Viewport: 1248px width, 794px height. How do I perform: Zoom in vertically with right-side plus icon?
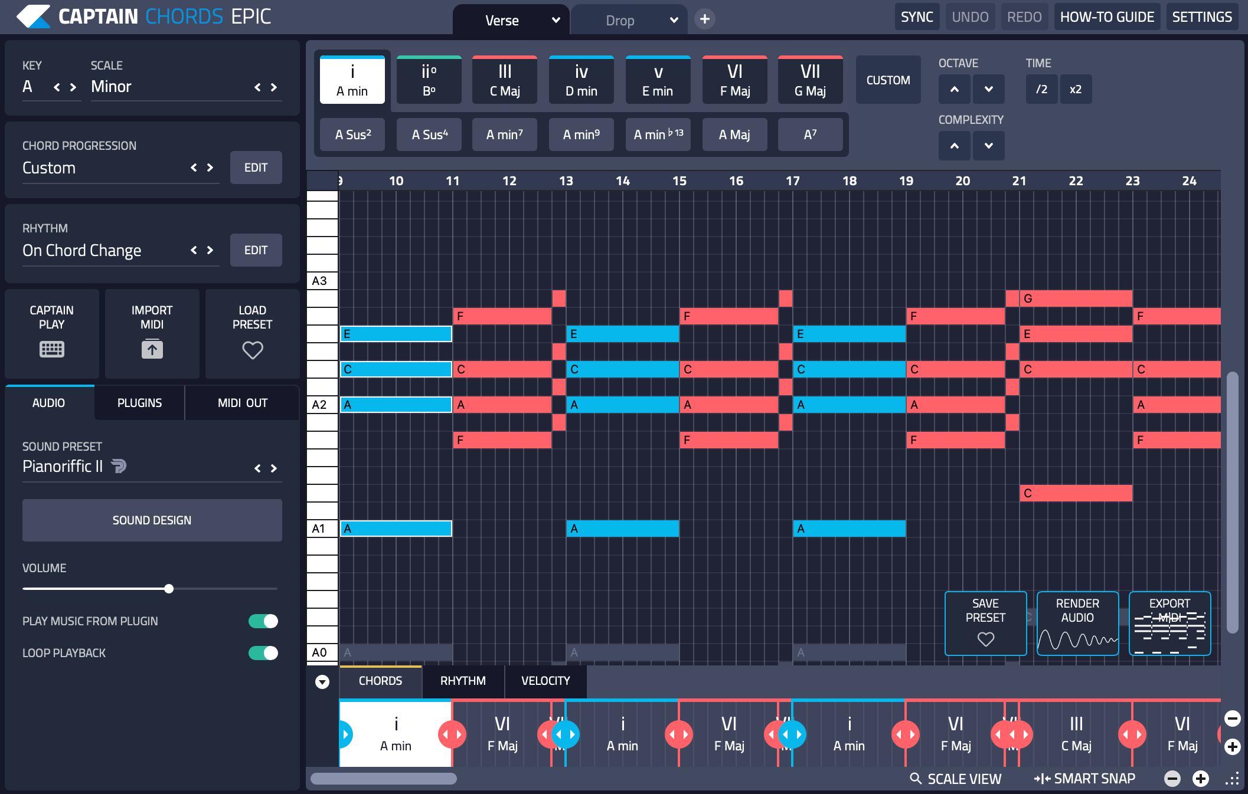coord(1233,747)
